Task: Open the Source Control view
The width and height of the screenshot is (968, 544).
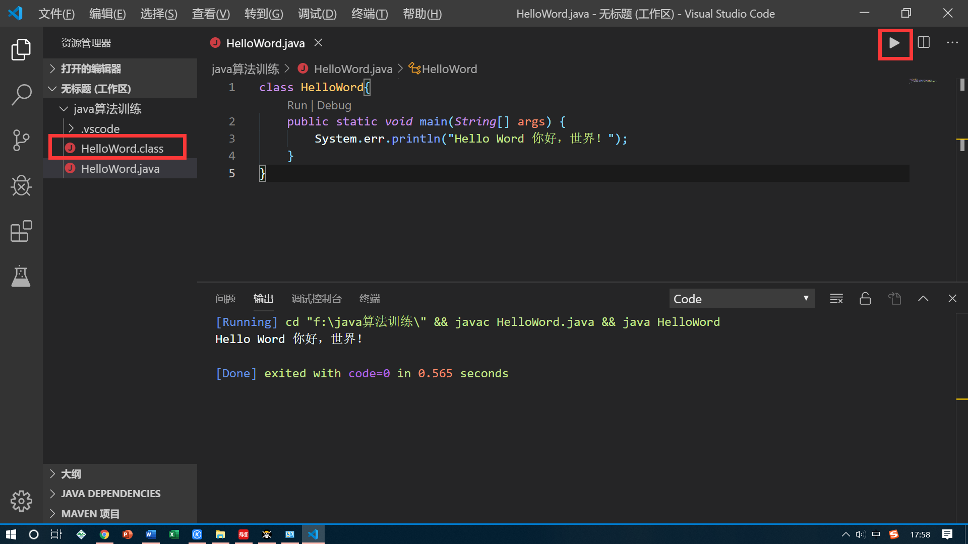Action: click(x=21, y=140)
